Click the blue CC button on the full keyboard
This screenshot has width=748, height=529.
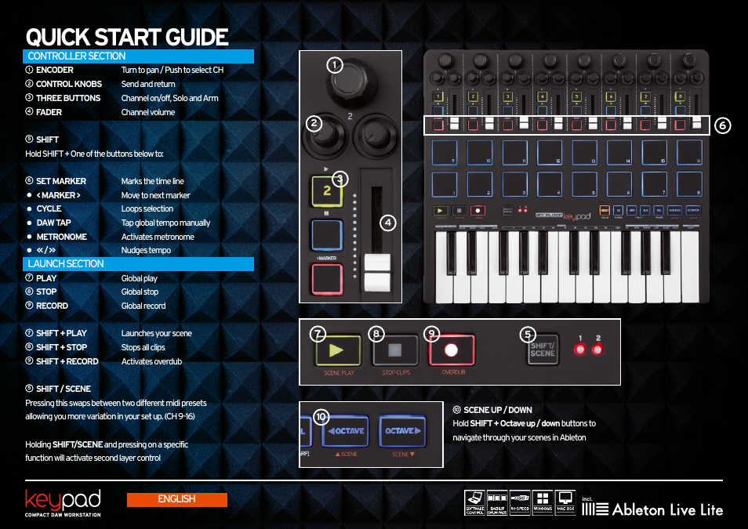[x=619, y=210]
